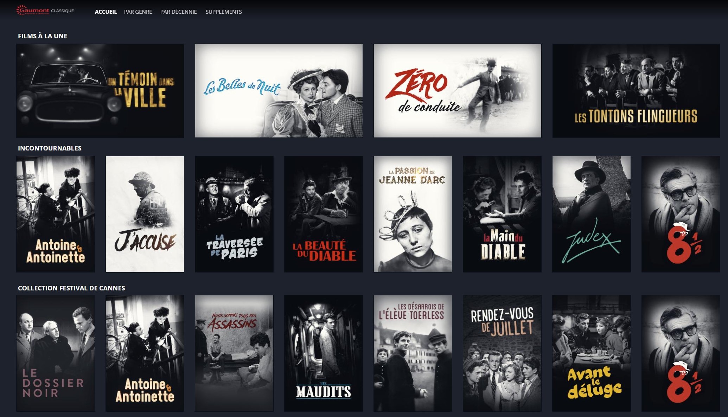
Task: Open Avant le Déluge poster
Action: [x=591, y=353]
